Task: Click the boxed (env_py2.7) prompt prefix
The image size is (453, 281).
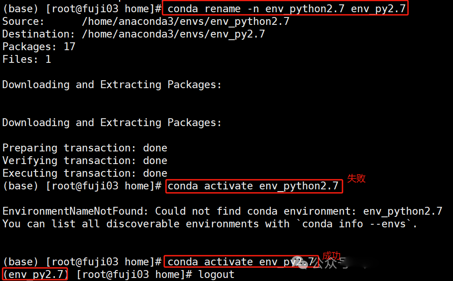Action: click(35, 274)
